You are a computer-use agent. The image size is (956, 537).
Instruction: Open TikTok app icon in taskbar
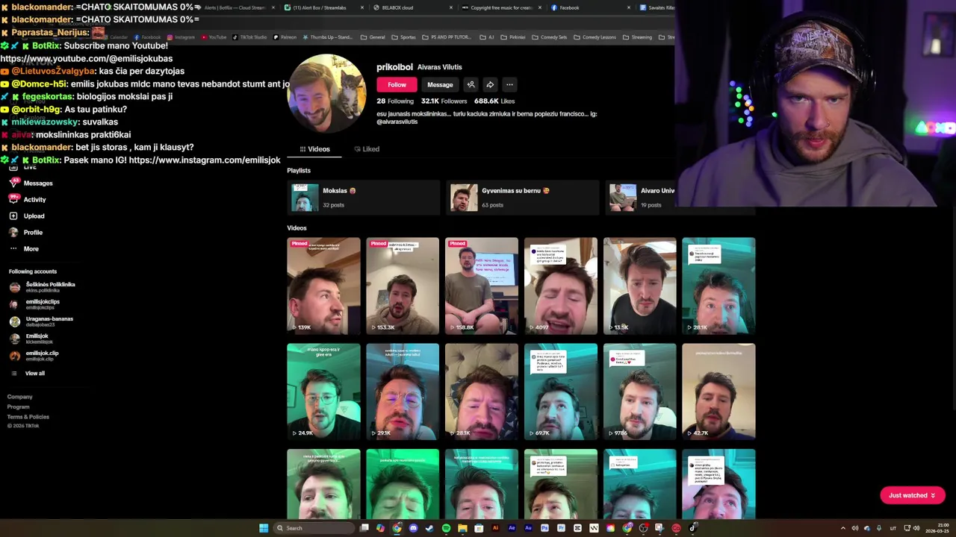pyautogui.click(x=692, y=528)
